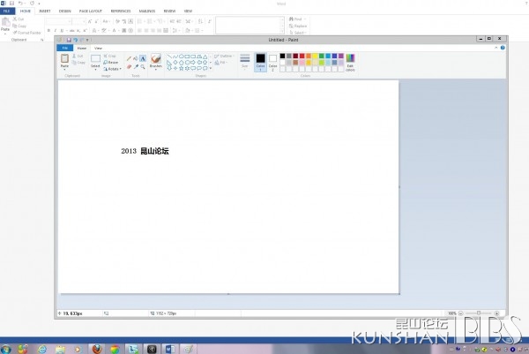The image size is (529, 354).
Task: Select the five-point star shape in Paint
Action: coord(181,68)
